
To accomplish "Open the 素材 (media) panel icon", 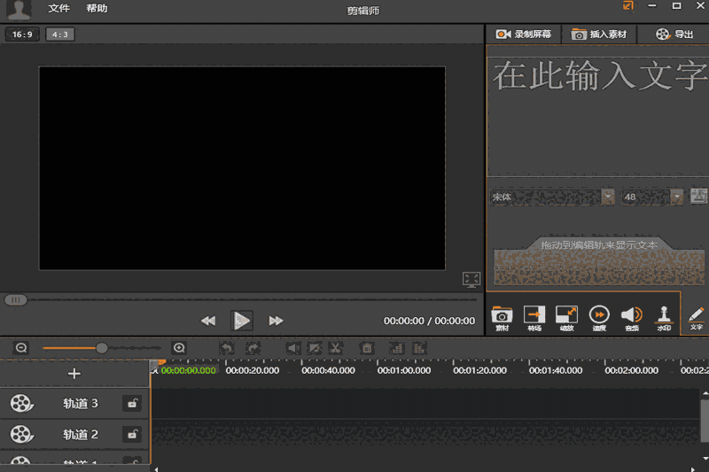I will click(x=502, y=316).
